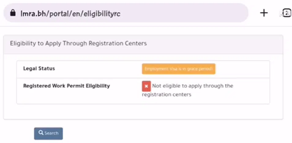Click the padlock security icon
The height and width of the screenshot is (143, 292).
point(13,13)
